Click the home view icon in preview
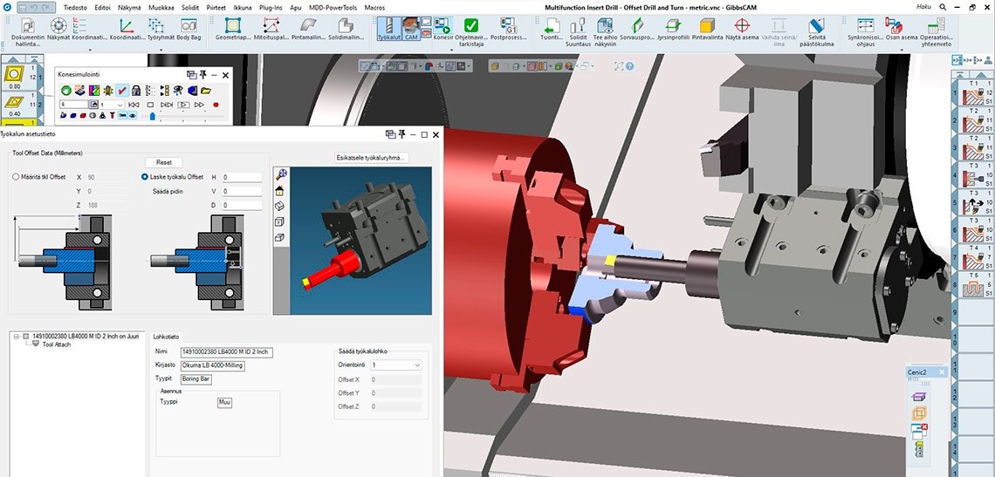The image size is (995, 477). (281, 190)
